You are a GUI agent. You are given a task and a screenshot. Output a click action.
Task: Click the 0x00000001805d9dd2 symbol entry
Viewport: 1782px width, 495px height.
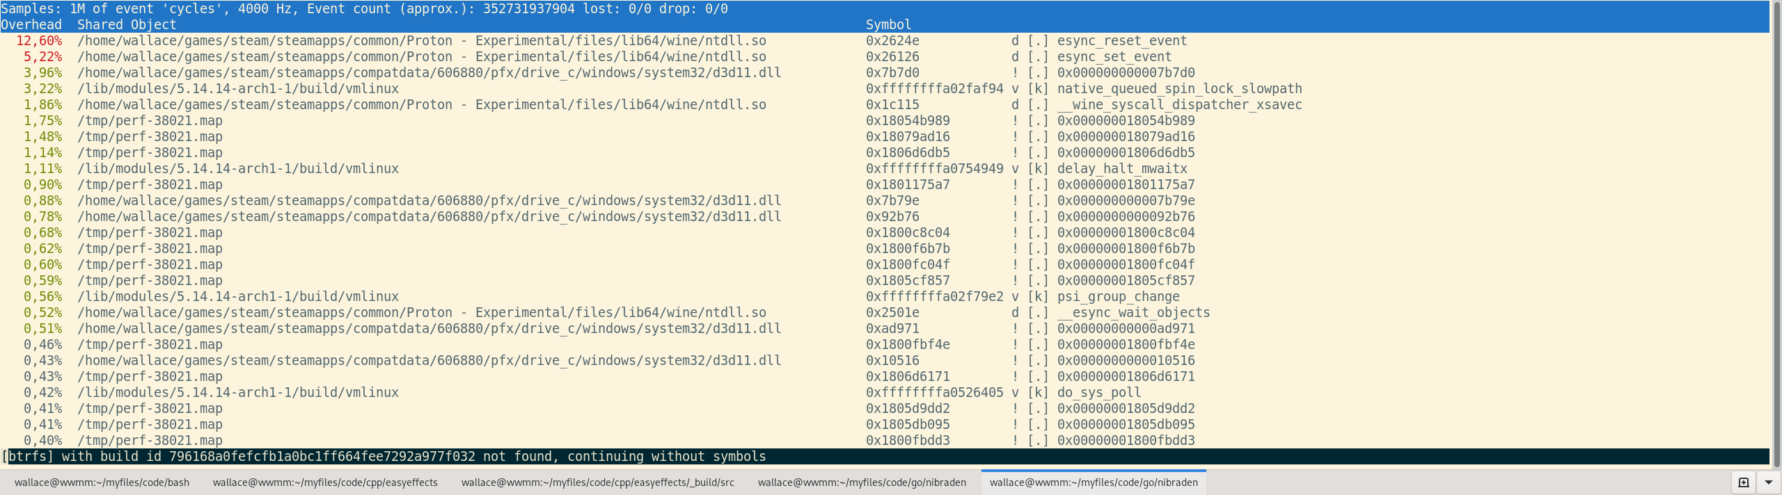point(1126,409)
